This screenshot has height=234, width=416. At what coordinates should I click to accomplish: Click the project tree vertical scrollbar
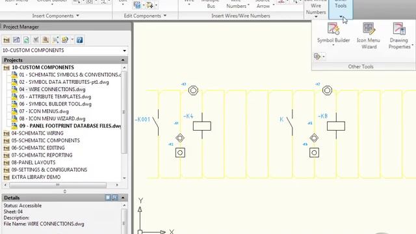point(124,112)
